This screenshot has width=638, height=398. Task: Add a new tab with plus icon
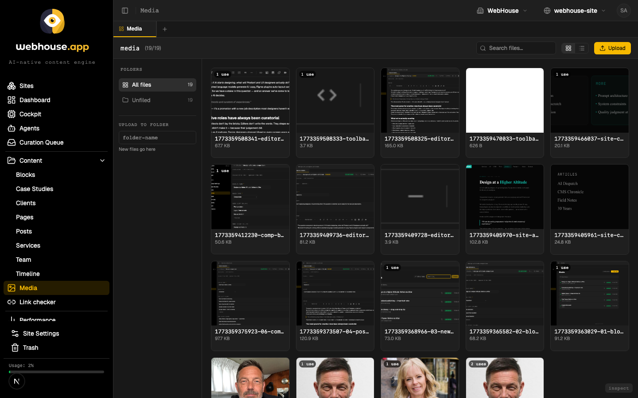pyautogui.click(x=165, y=29)
